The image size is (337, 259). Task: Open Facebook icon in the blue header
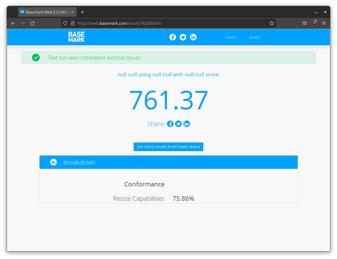pos(172,37)
